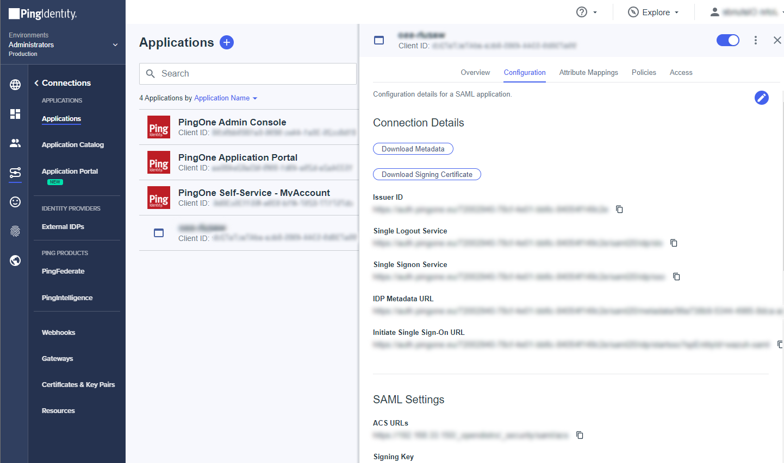
Task: Click the PingOne Admin Console Ping logo
Action: click(x=159, y=127)
